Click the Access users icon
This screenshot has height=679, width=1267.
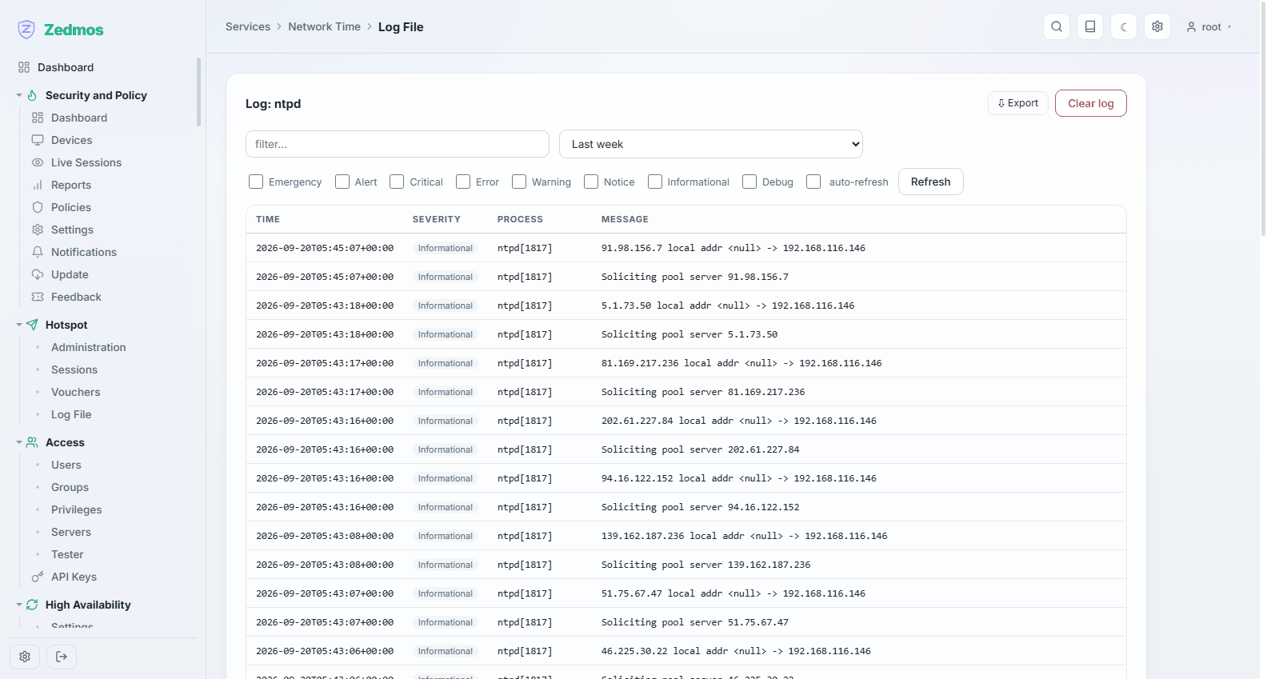[x=32, y=442]
